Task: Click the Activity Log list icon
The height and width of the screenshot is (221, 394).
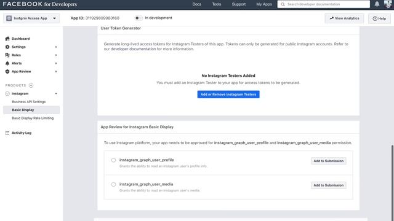Action: [7, 133]
